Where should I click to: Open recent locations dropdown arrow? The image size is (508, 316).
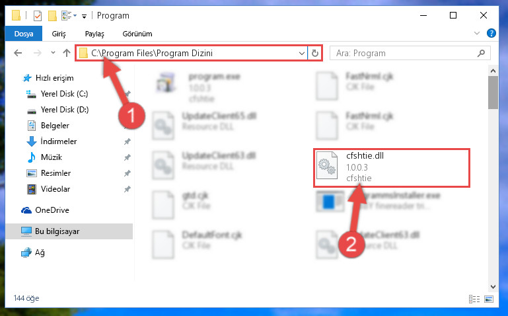point(53,52)
